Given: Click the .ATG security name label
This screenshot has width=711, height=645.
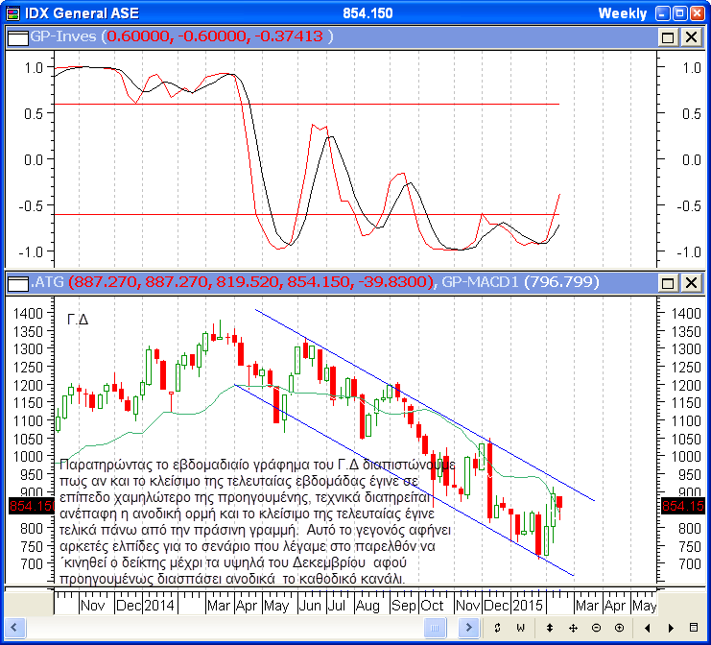Looking at the screenshot, I should (47, 282).
